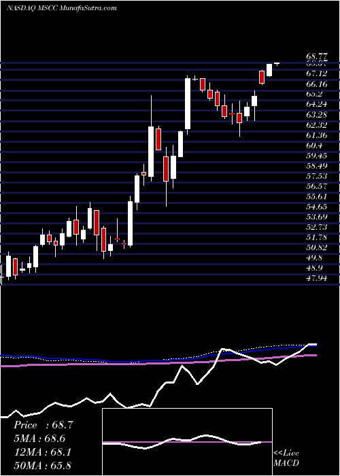Click the 49.8 price axis label
Image resolution: width=340 pixels, height=476 pixels.
315,258
